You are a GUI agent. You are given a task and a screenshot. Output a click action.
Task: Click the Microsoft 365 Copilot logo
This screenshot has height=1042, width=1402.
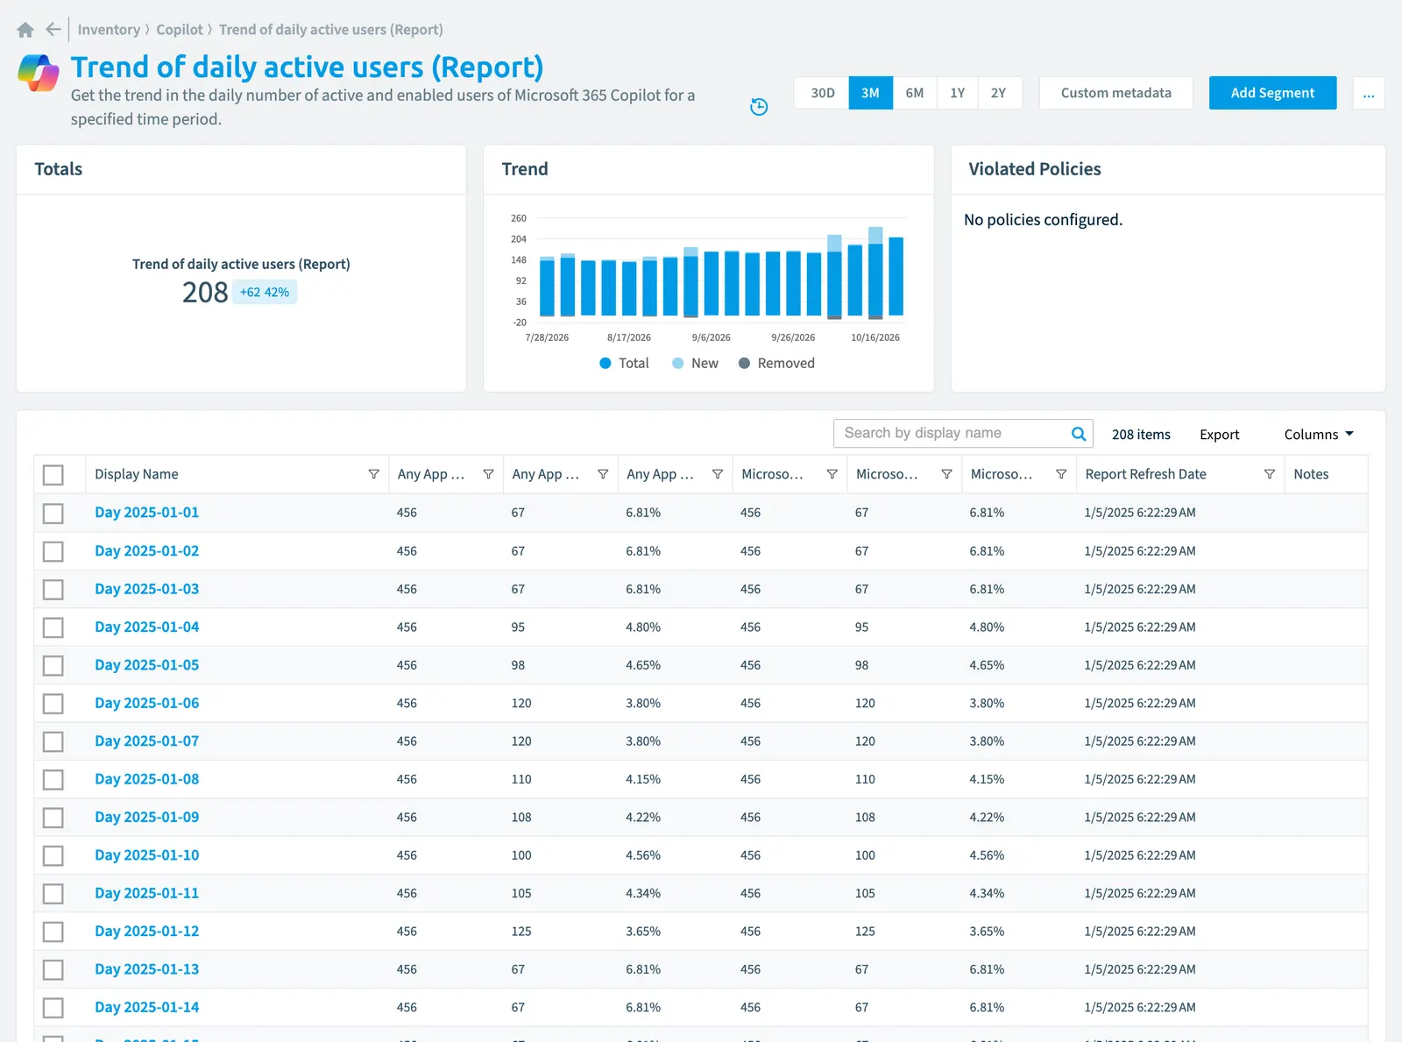tap(39, 73)
